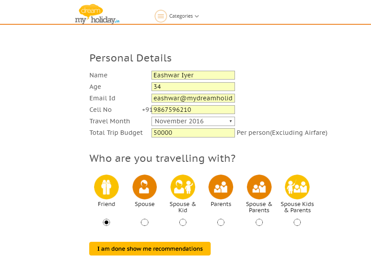Select the Friend traveller icon
This screenshot has height=267, width=371.
[x=106, y=187]
